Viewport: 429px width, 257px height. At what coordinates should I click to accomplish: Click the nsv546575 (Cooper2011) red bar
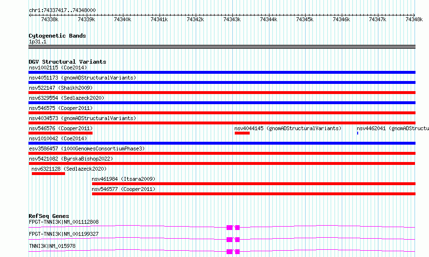(x=222, y=113)
